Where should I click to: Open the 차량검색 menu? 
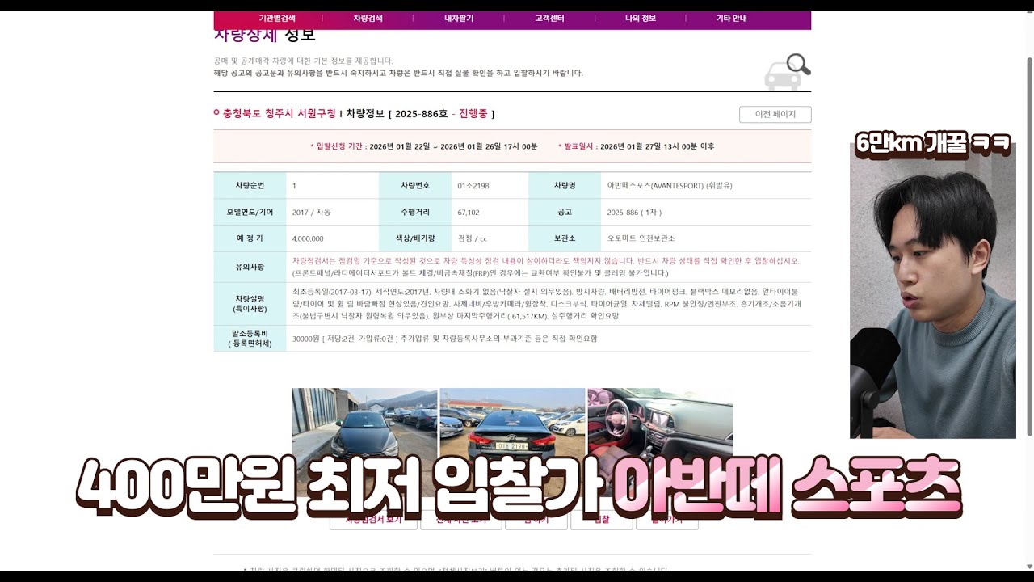(x=368, y=18)
